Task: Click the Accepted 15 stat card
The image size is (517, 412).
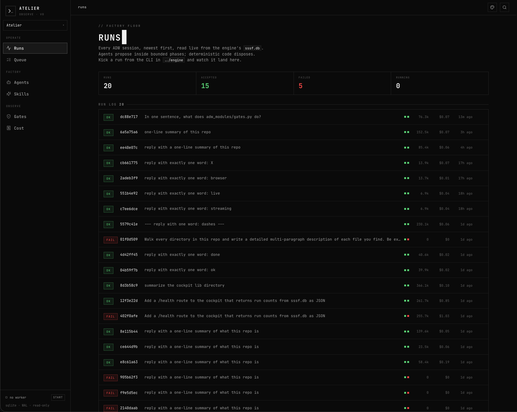Action: 245,83
